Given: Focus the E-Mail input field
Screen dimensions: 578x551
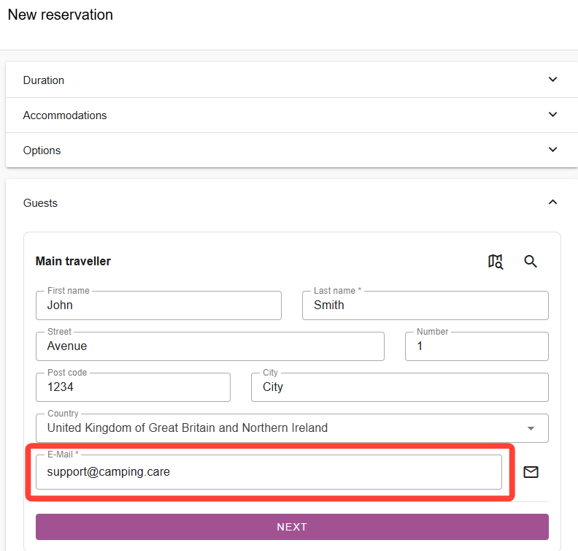Looking at the screenshot, I should [269, 472].
